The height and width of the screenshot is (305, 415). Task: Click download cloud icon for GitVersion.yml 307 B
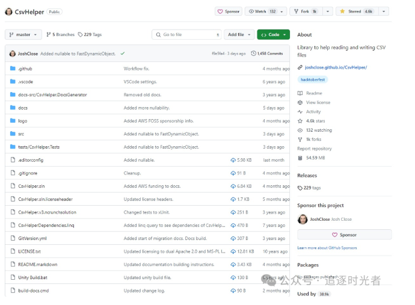click(233, 238)
